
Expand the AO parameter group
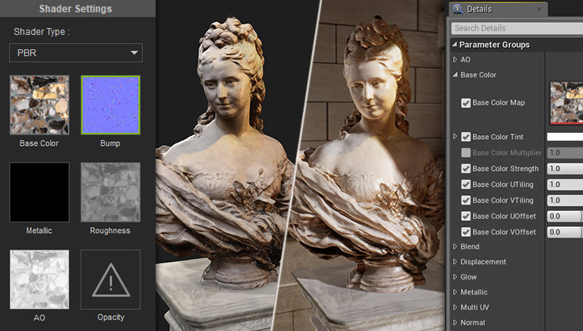(455, 59)
